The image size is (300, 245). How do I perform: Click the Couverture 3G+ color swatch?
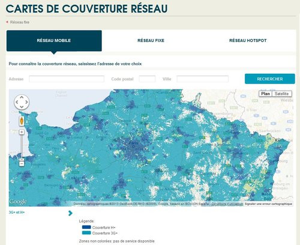tap(86, 233)
